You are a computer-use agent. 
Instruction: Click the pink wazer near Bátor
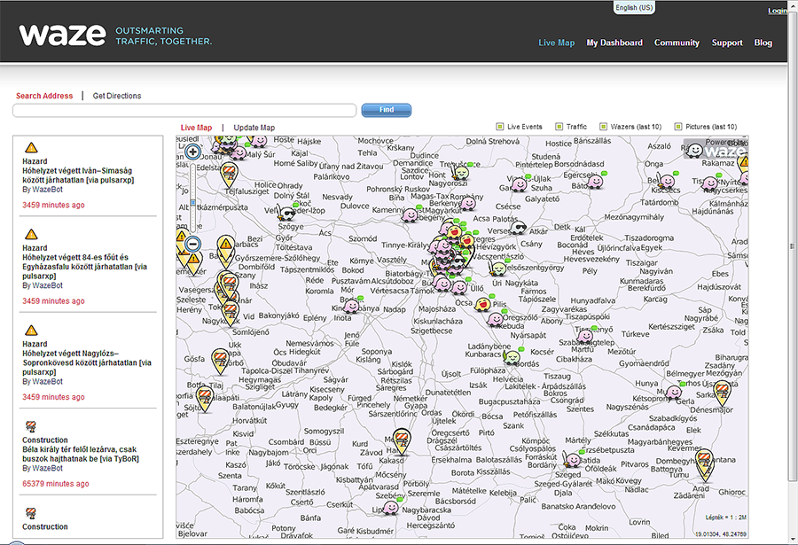(x=594, y=181)
